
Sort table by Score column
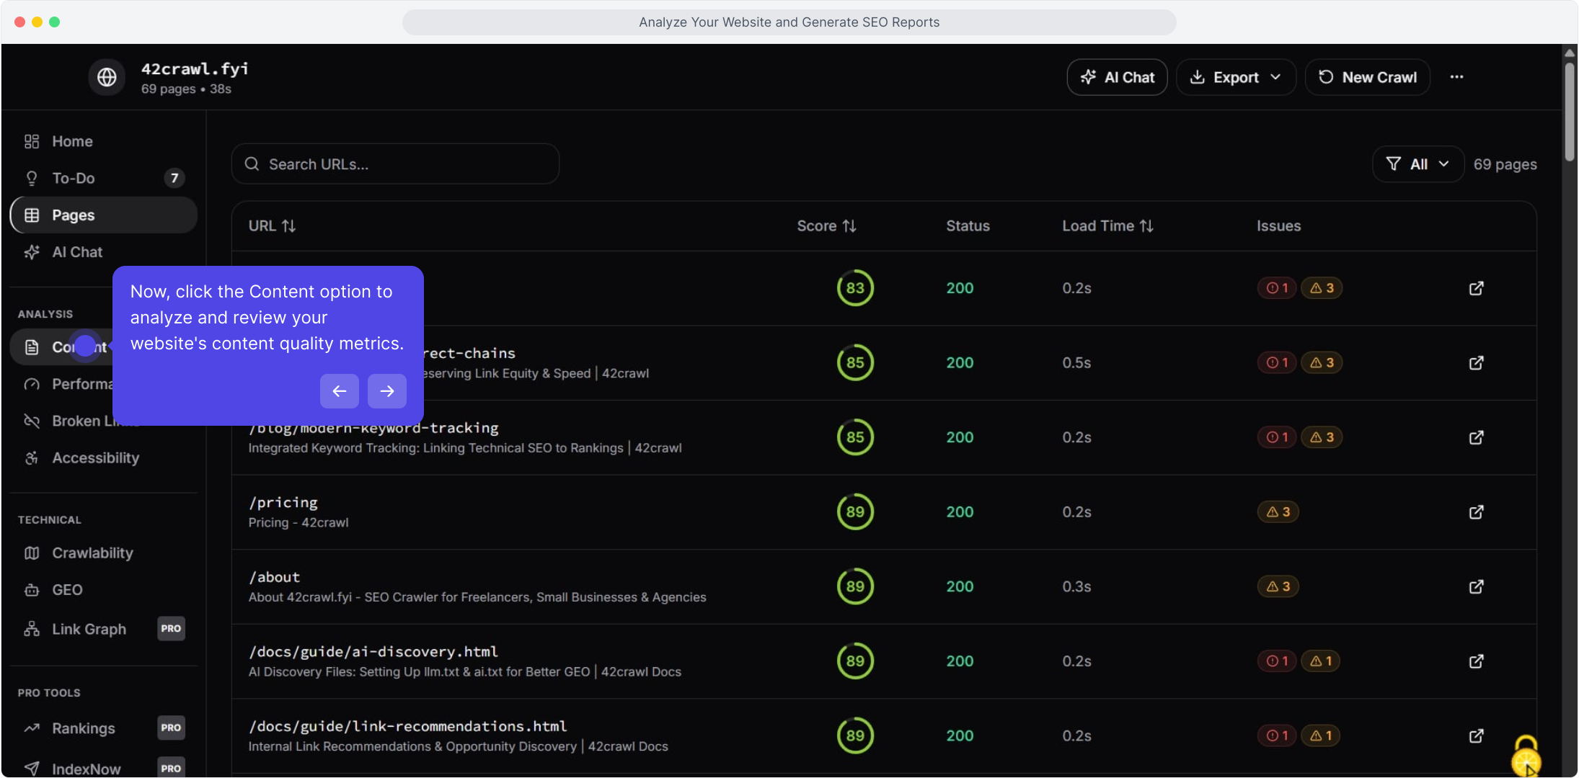click(826, 226)
